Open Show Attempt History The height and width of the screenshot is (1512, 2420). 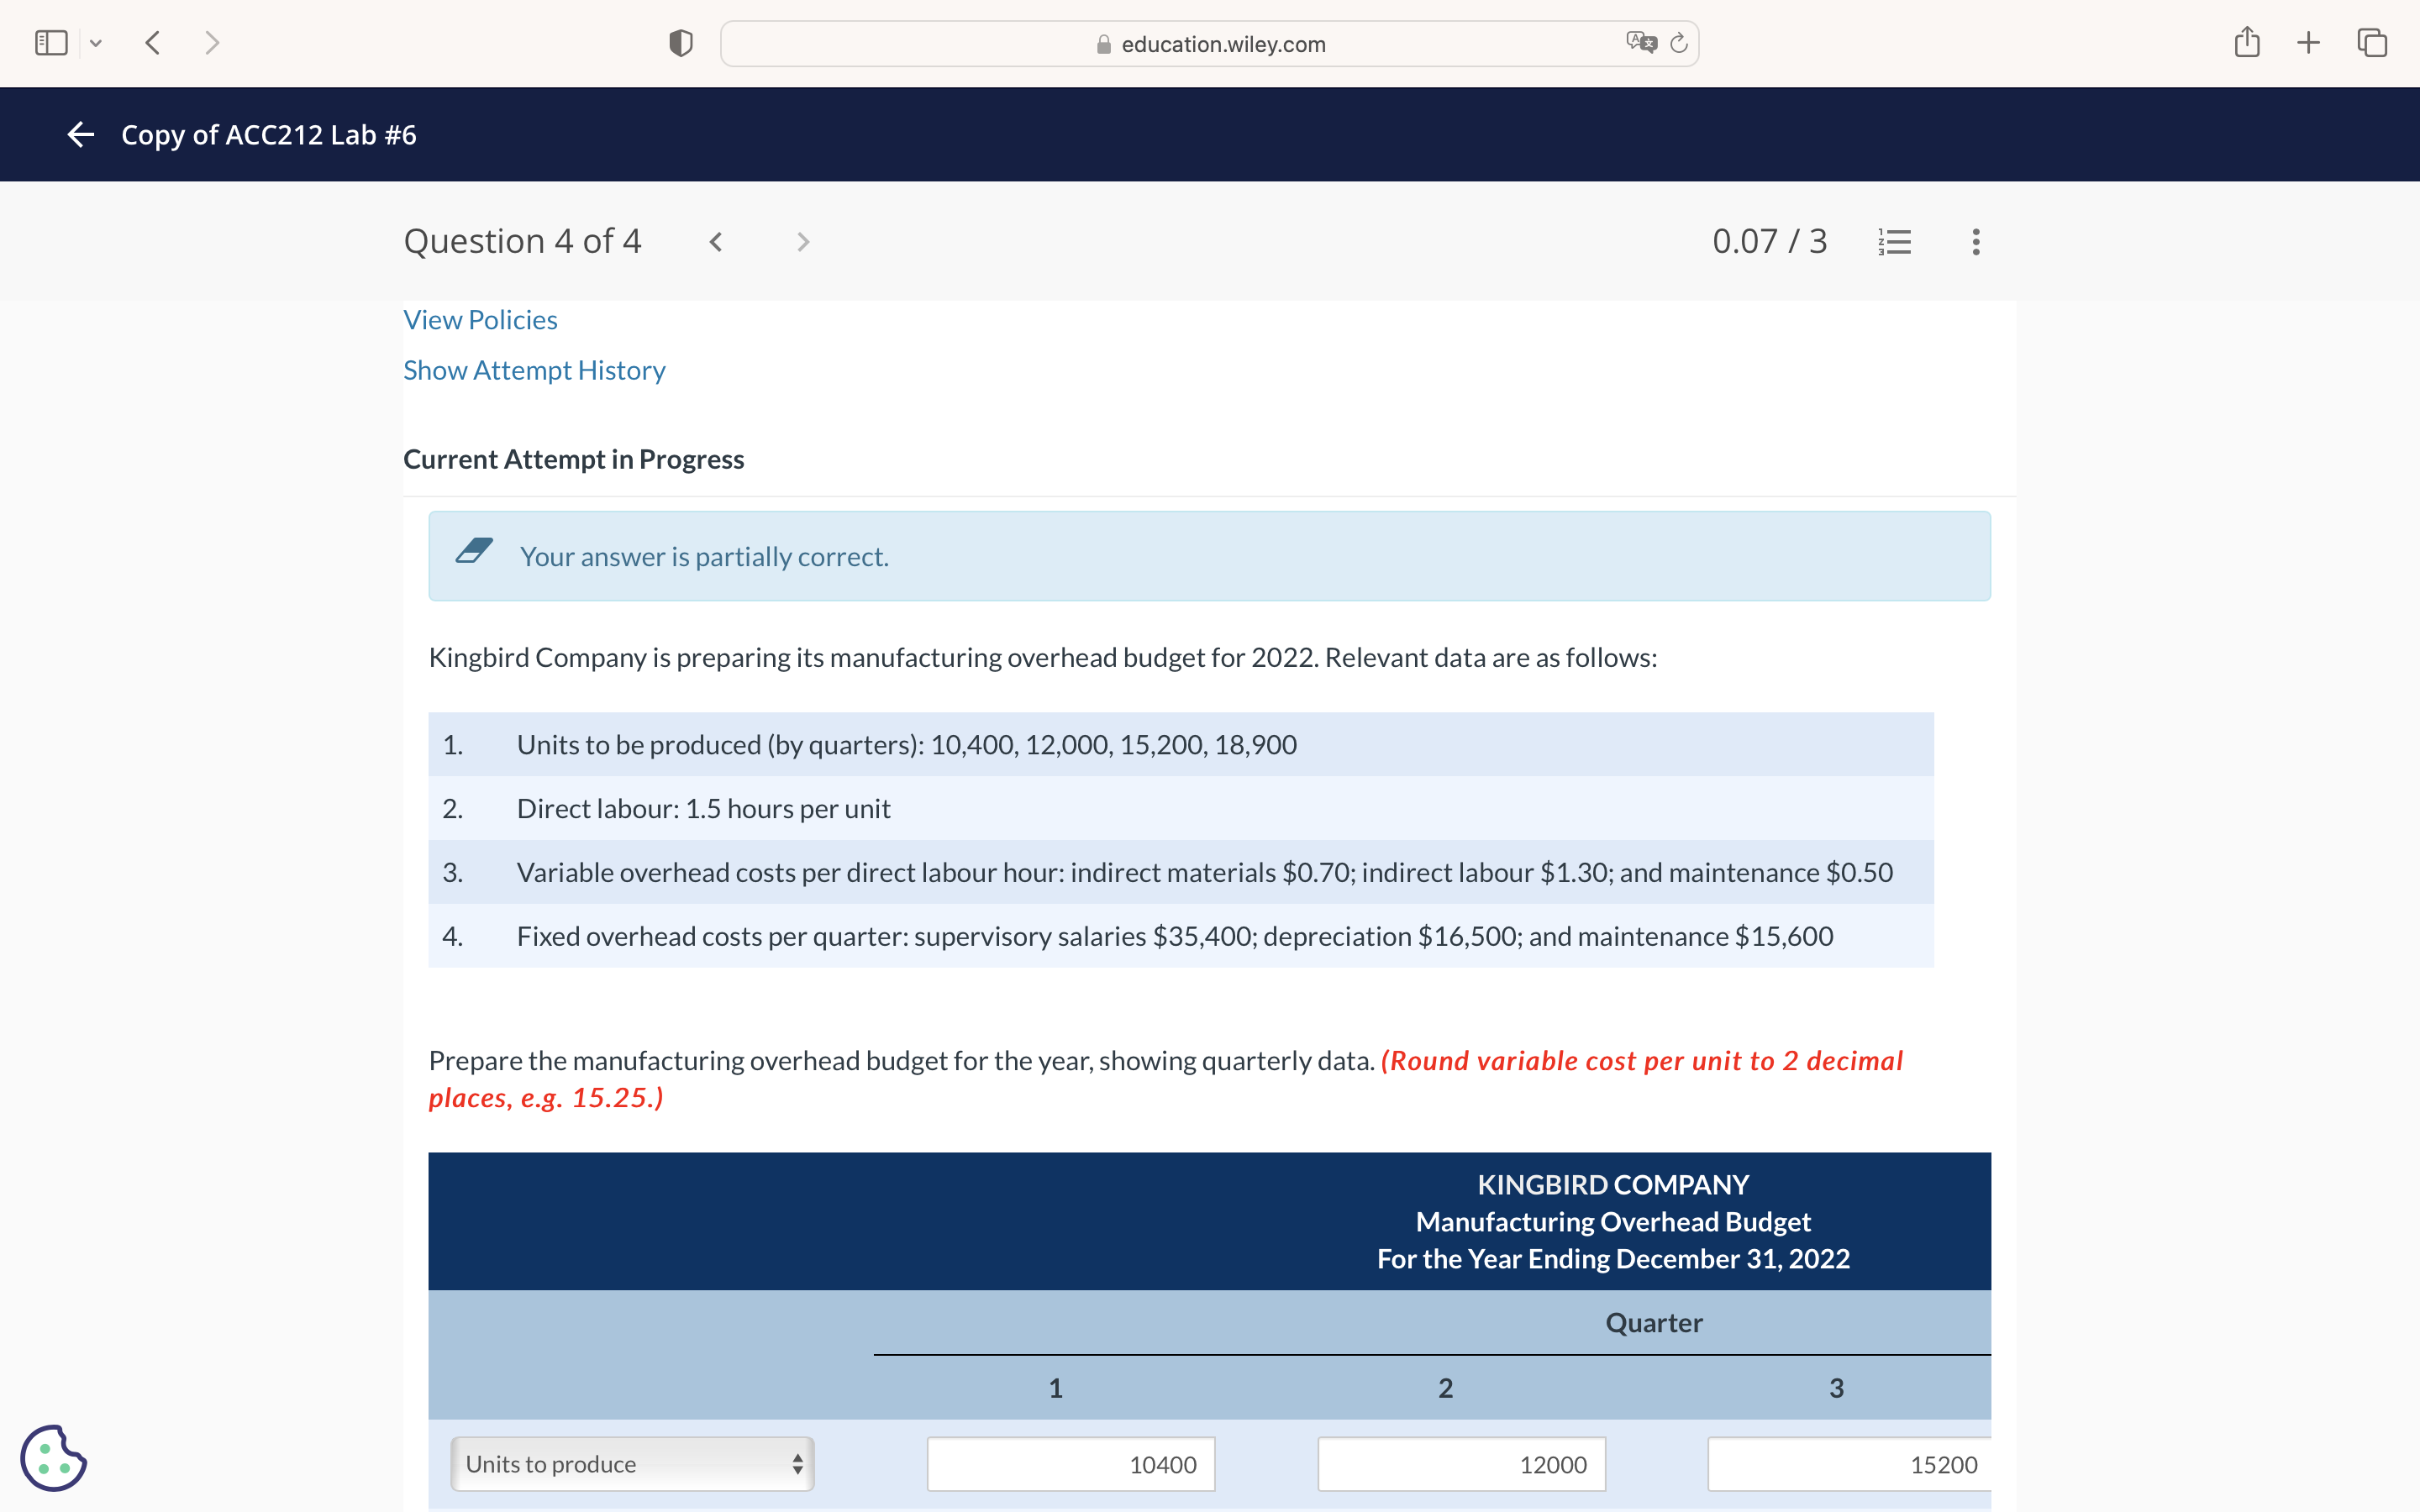point(534,370)
